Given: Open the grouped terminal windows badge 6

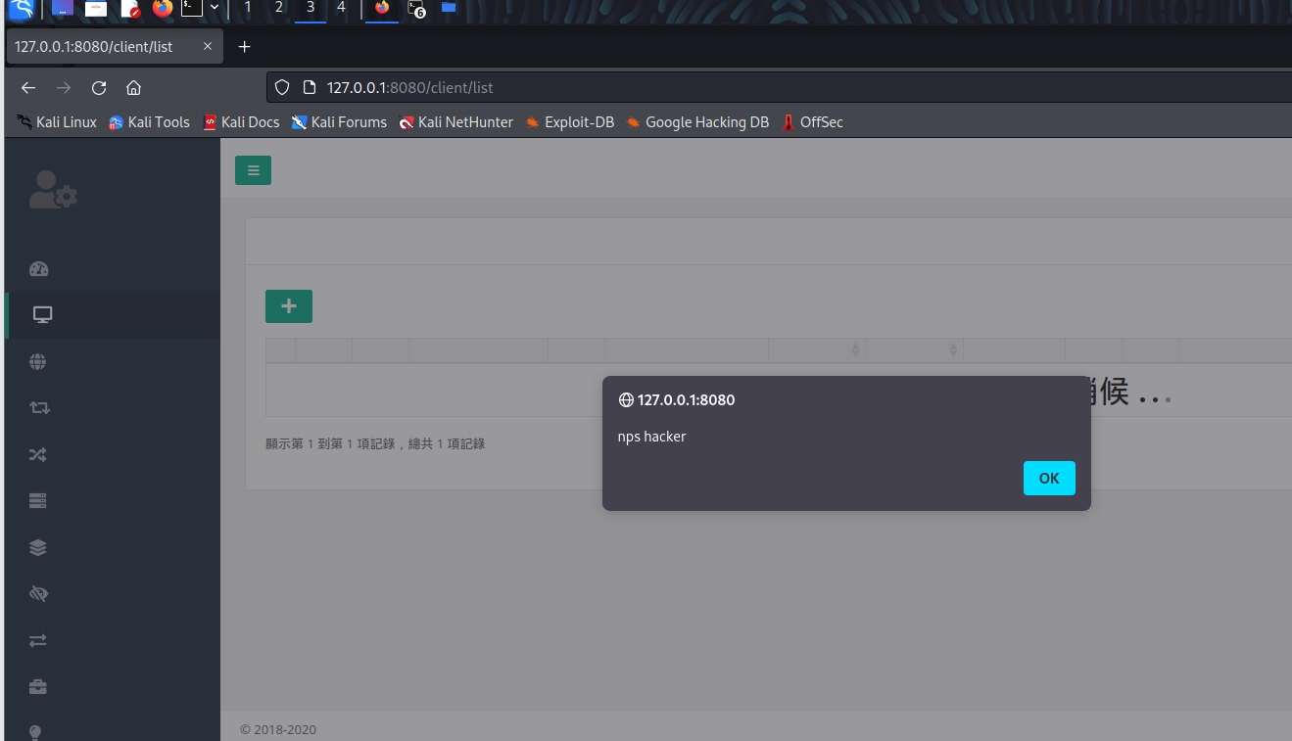Looking at the screenshot, I should [x=416, y=9].
